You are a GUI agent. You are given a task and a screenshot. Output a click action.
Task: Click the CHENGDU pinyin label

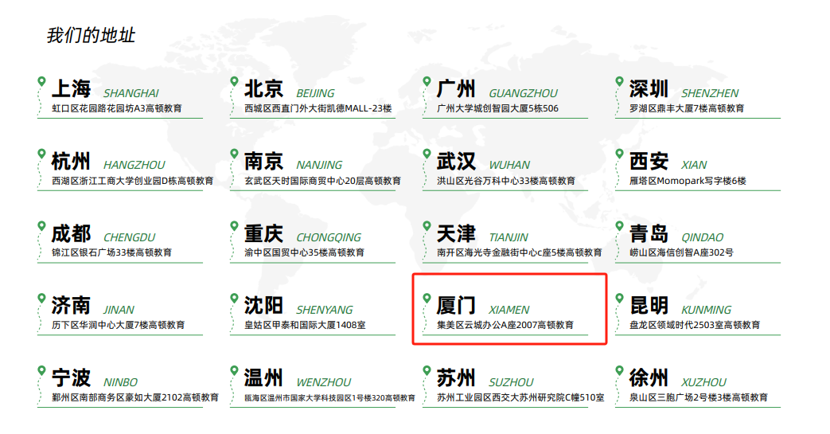[129, 237]
